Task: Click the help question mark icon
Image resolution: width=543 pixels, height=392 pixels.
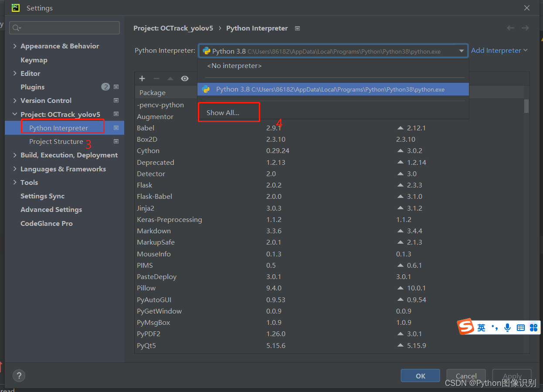Action: coord(19,375)
